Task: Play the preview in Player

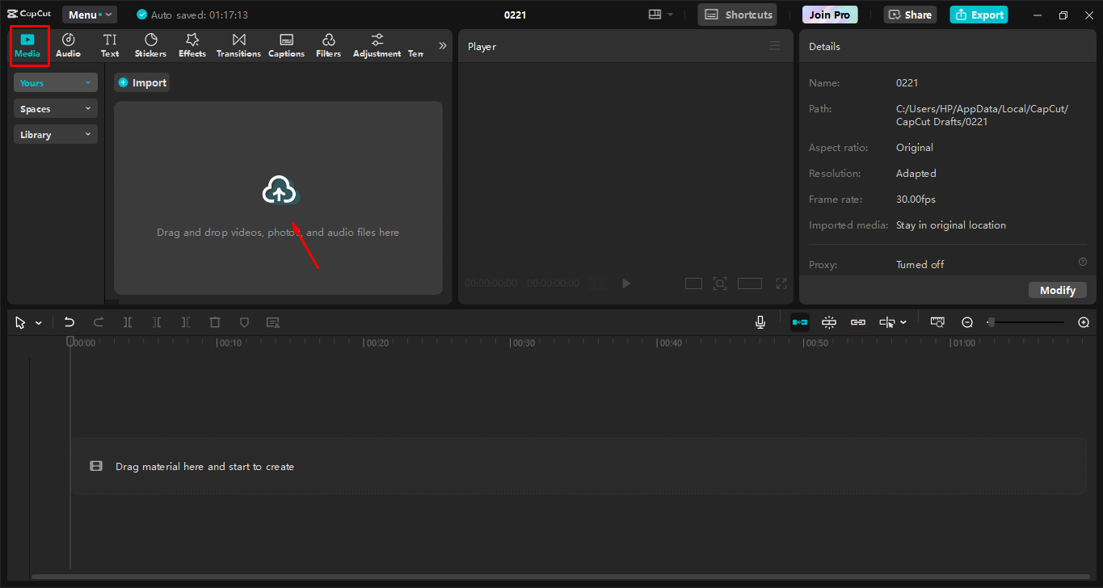Action: pos(625,283)
